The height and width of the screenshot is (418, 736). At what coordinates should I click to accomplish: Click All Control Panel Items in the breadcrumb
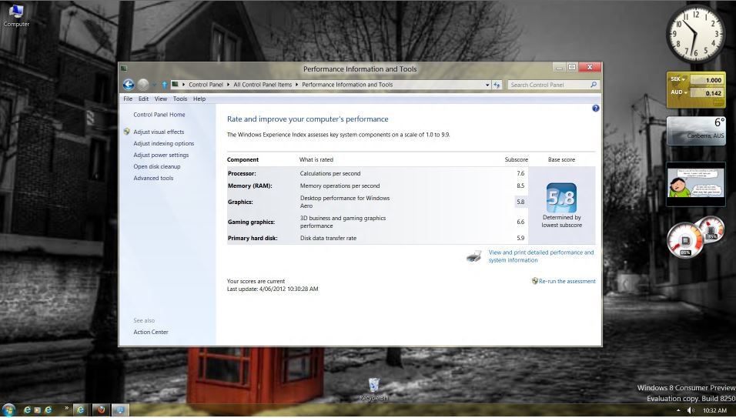tap(263, 85)
